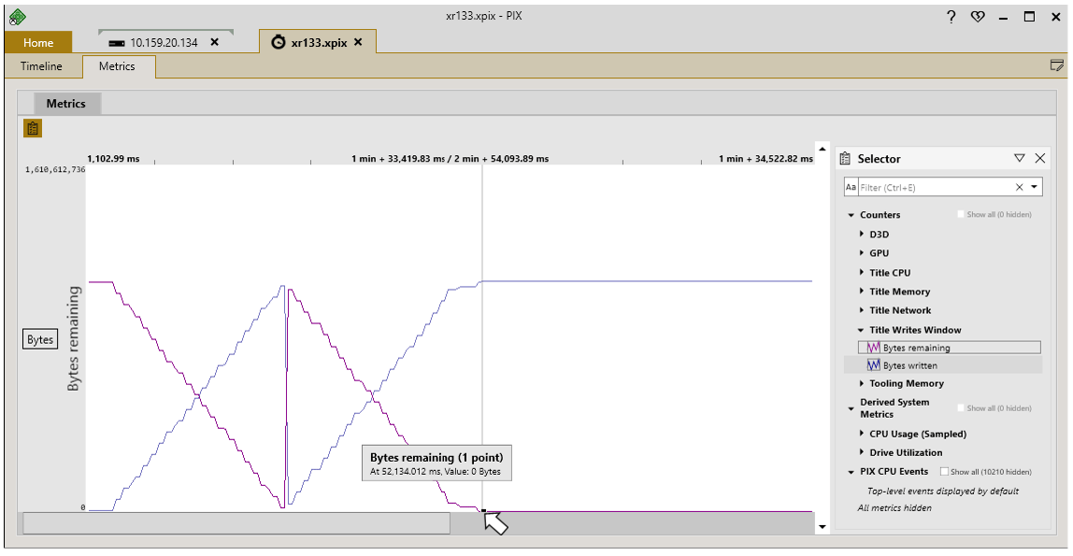Toggle the Aa match case filter icon

(851, 187)
